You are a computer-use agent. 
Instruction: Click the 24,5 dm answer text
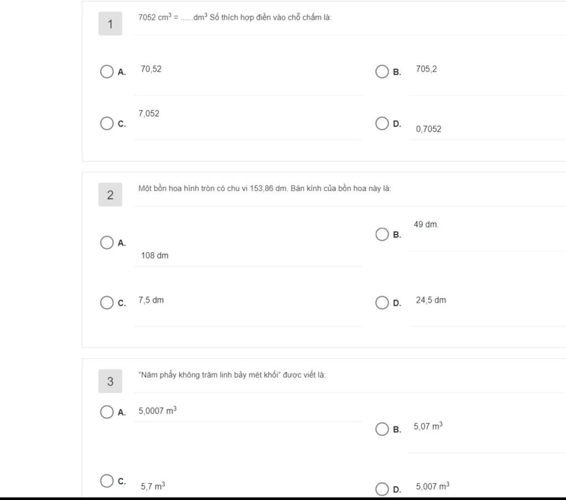click(431, 300)
